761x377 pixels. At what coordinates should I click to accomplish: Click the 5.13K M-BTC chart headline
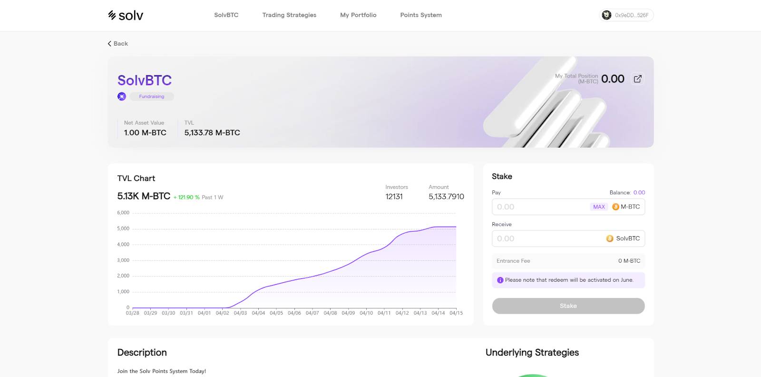tap(144, 196)
